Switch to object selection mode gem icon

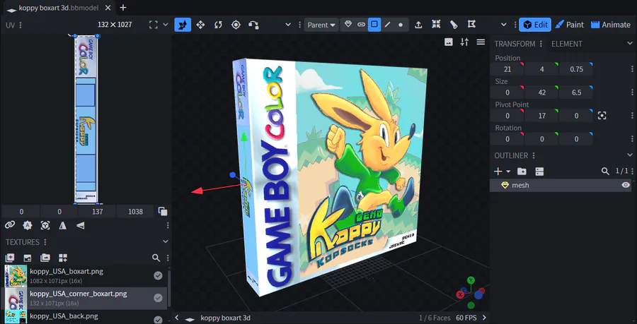tap(348, 24)
